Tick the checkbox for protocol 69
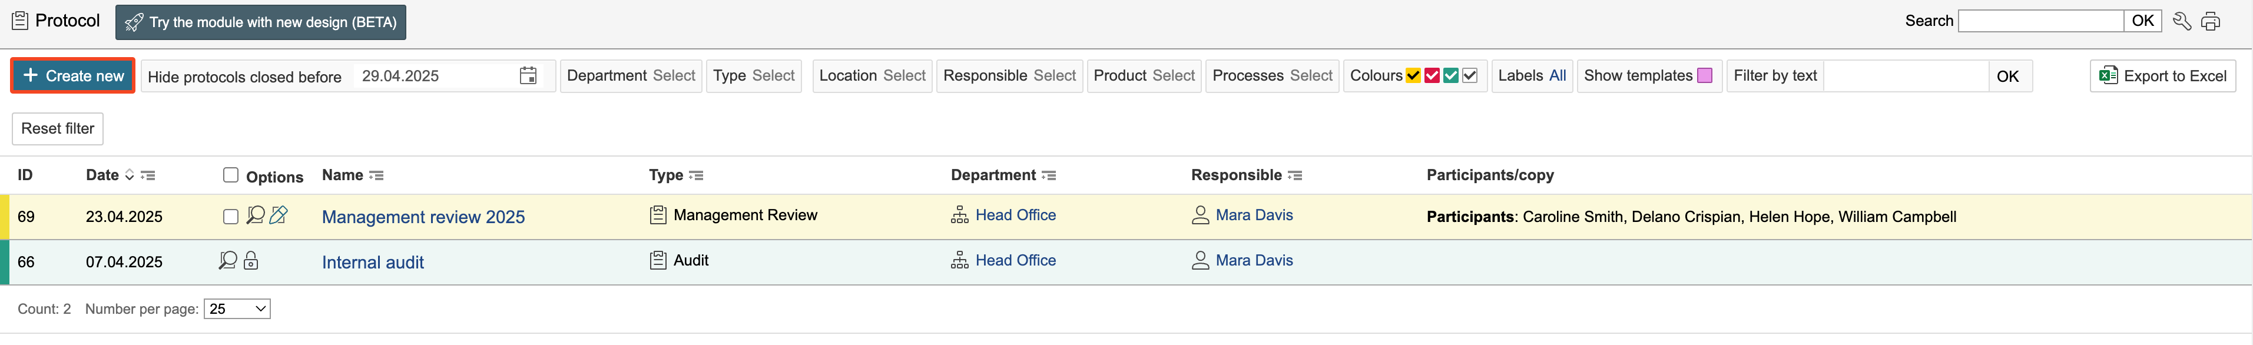Image resolution: width=2253 pixels, height=345 pixels. (x=231, y=217)
